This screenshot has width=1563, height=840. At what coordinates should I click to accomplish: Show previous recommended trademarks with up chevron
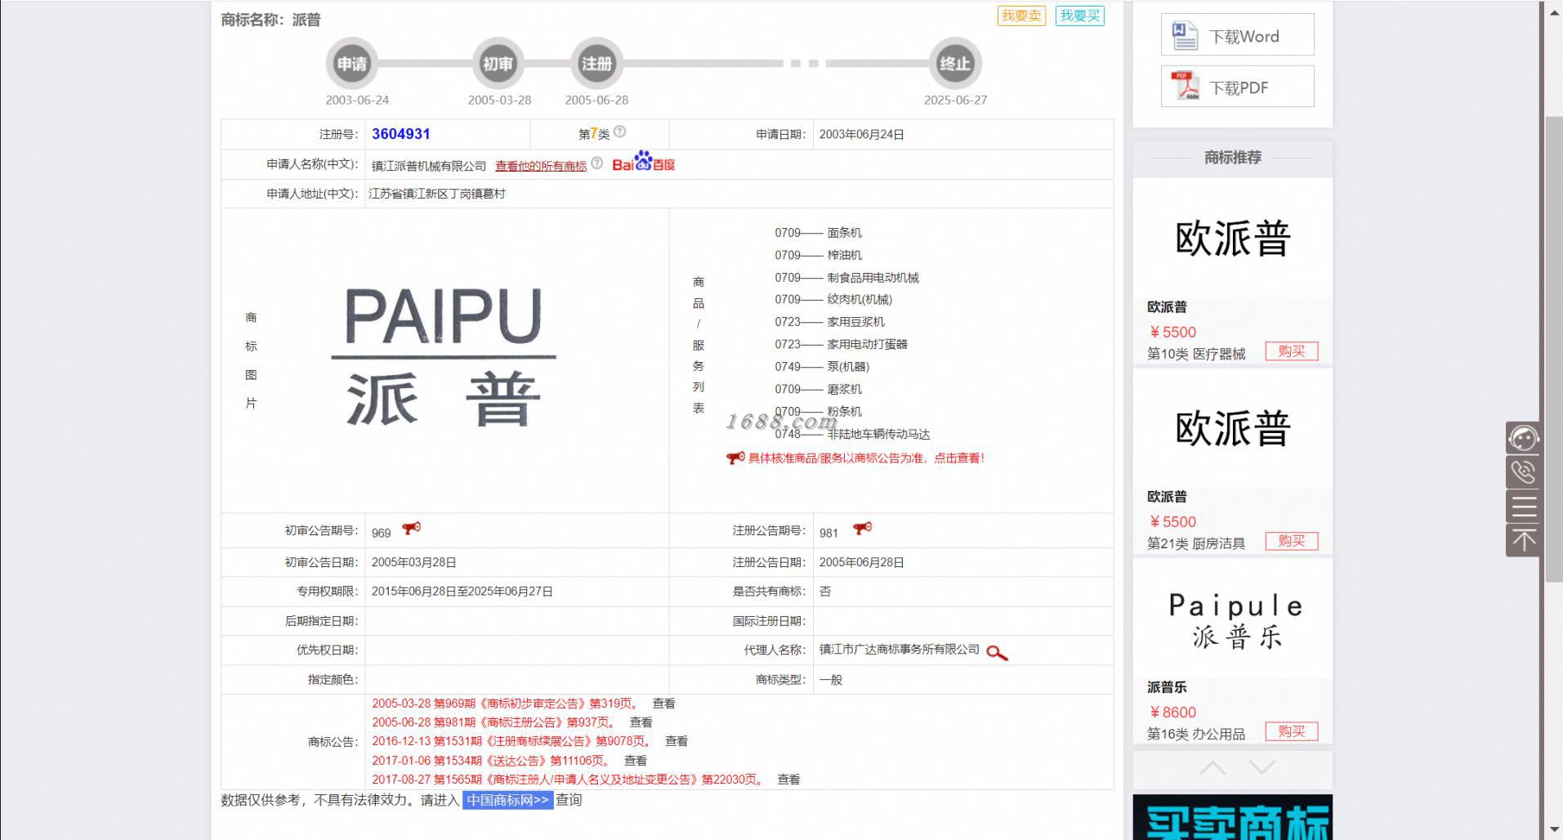pyautogui.click(x=1212, y=768)
